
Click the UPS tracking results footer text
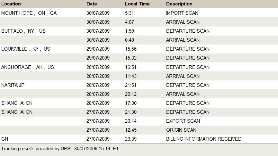coord(60,149)
